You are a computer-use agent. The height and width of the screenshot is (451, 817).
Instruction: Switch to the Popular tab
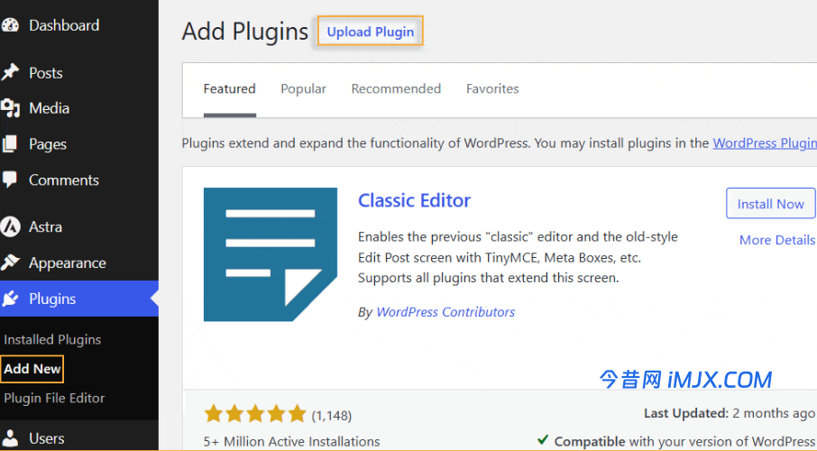tap(303, 88)
